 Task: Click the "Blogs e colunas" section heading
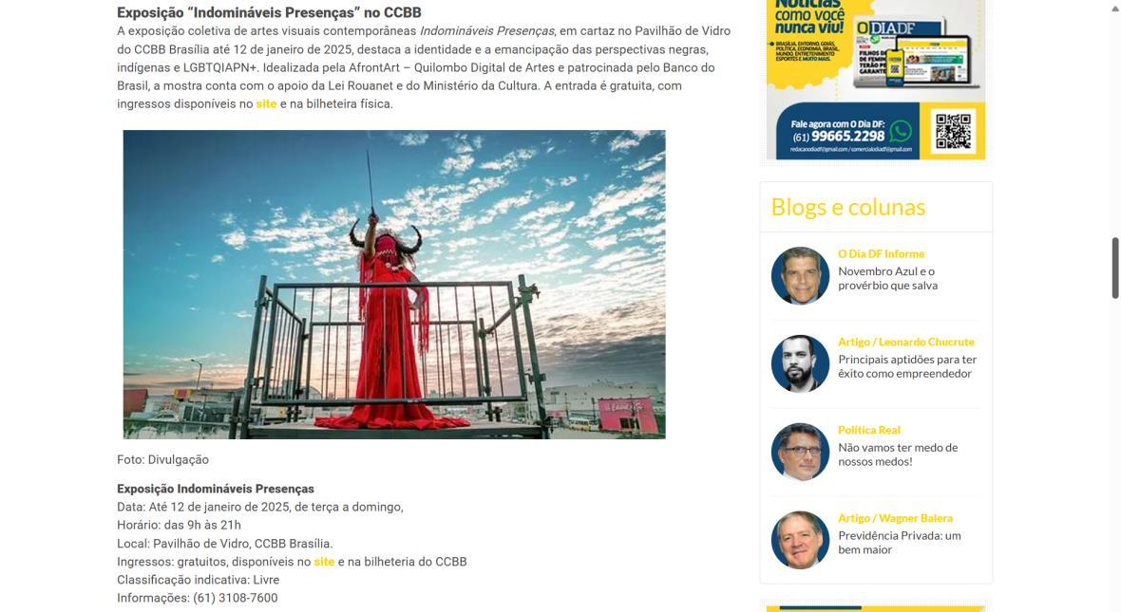tap(848, 207)
